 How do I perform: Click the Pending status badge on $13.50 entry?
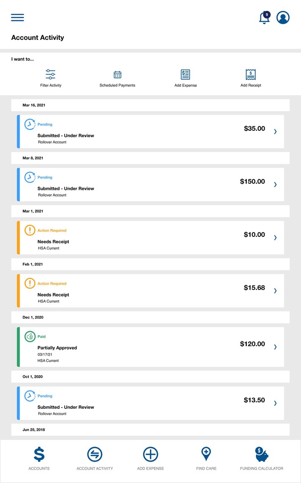[x=45, y=396]
